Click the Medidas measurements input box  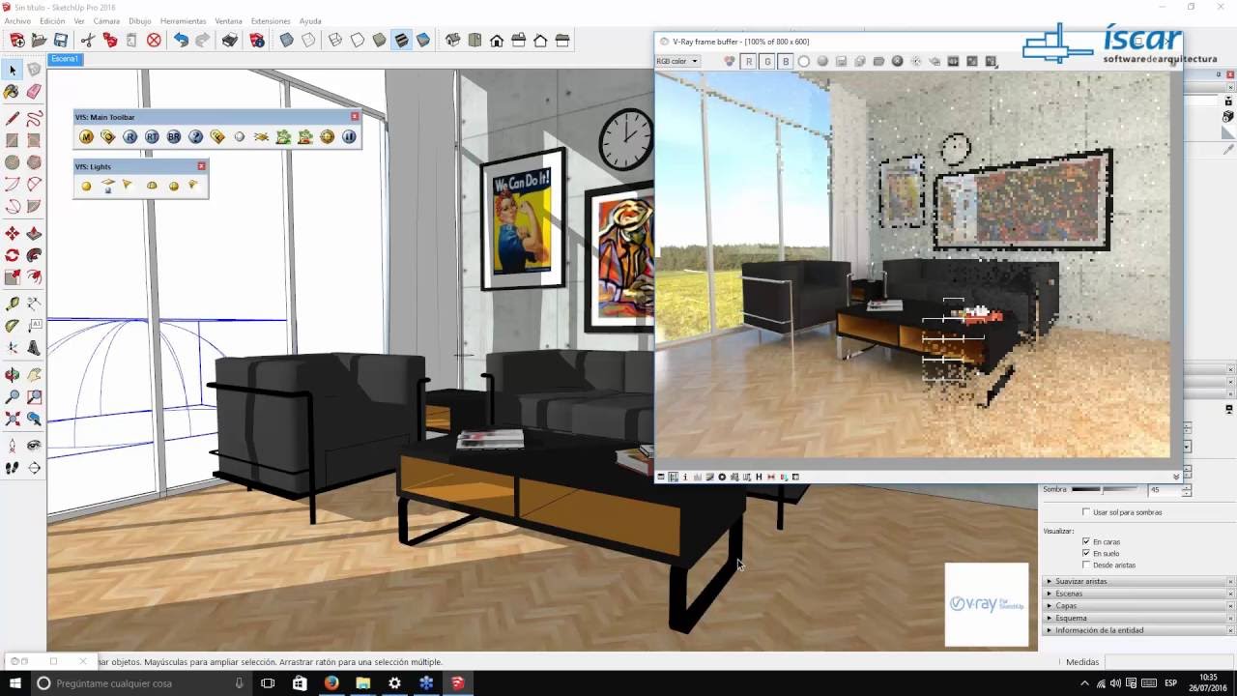pos(1169,662)
